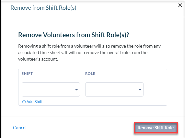Open the Role selection combo box
Viewport: 185px width, 138px height.
click(114, 89)
